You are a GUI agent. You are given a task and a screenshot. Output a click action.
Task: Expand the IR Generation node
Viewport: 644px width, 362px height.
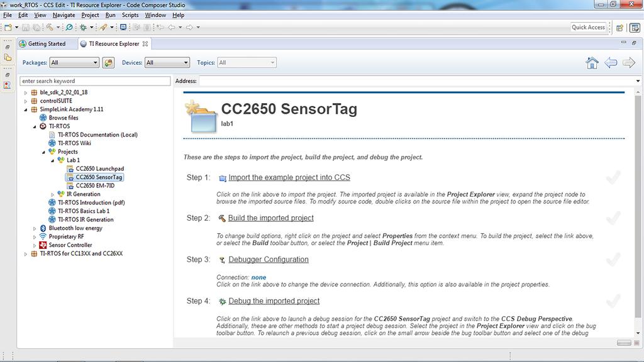(x=53, y=195)
